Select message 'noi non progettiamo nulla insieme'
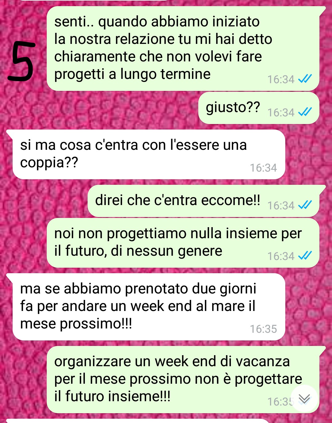This screenshot has height=423, width=332. point(183,243)
